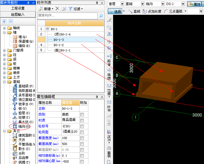Open the DG-1 component dropdown
Viewport: 204px width, 164px height.
pos(183,4)
